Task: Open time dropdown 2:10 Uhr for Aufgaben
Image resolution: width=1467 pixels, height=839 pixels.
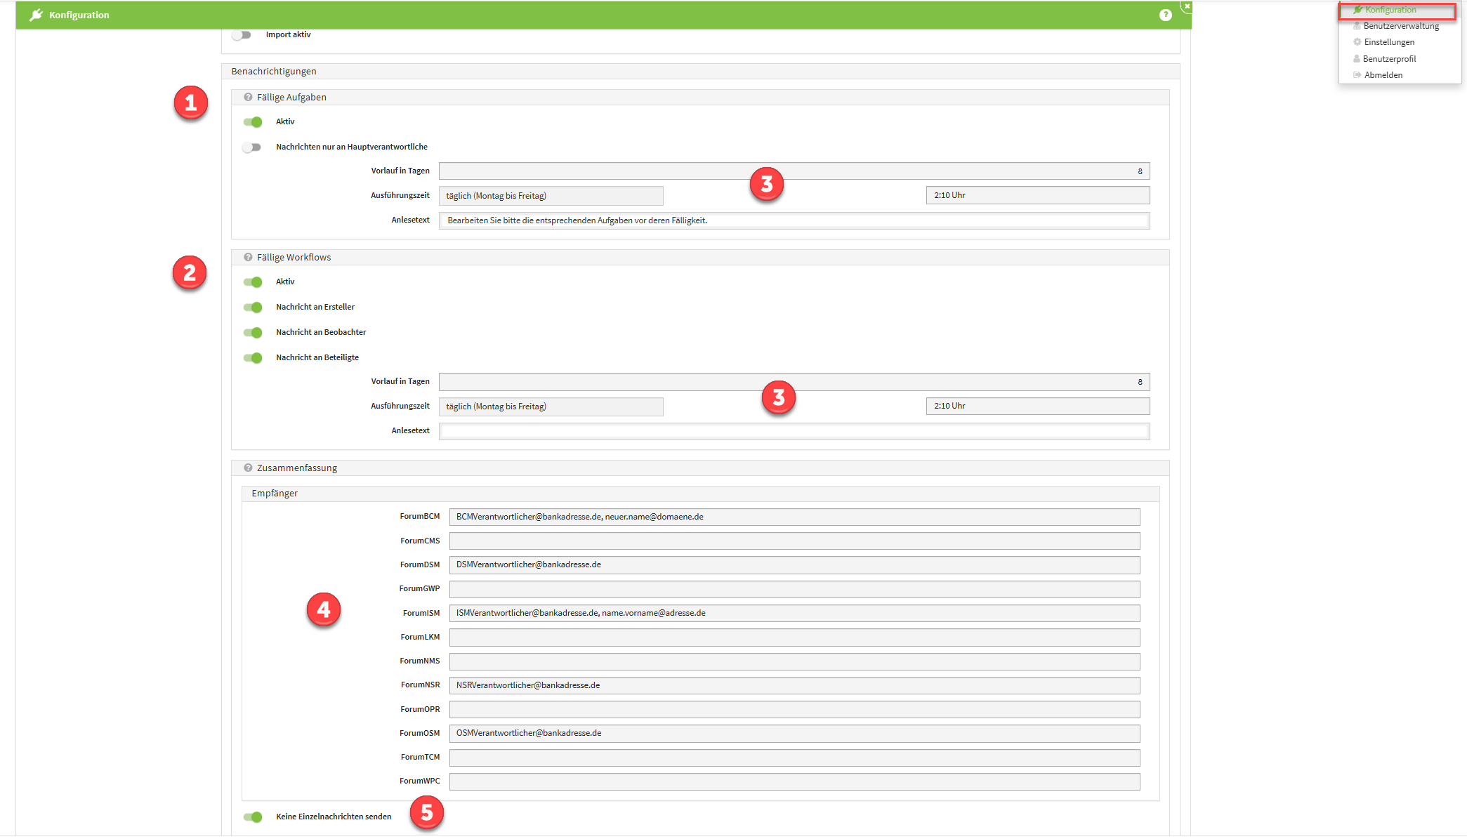Action: coord(1037,196)
